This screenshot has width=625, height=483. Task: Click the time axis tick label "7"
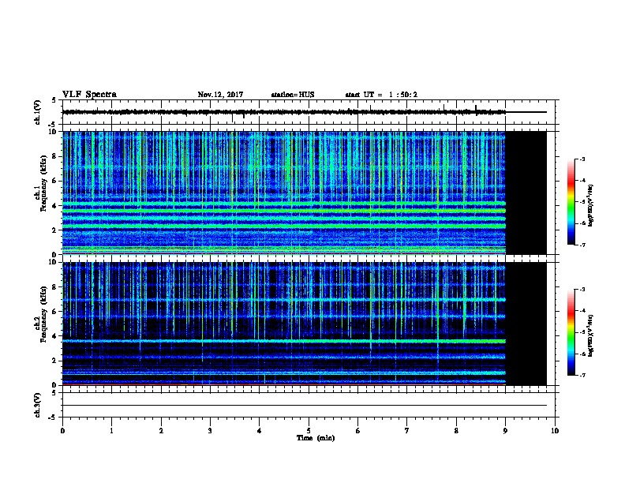(x=407, y=430)
